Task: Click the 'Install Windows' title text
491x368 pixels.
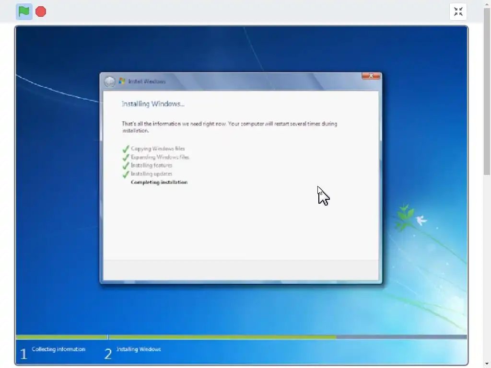Action: tap(147, 81)
